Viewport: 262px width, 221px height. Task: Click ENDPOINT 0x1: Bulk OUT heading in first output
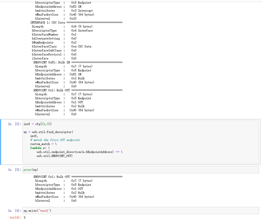(52, 90)
